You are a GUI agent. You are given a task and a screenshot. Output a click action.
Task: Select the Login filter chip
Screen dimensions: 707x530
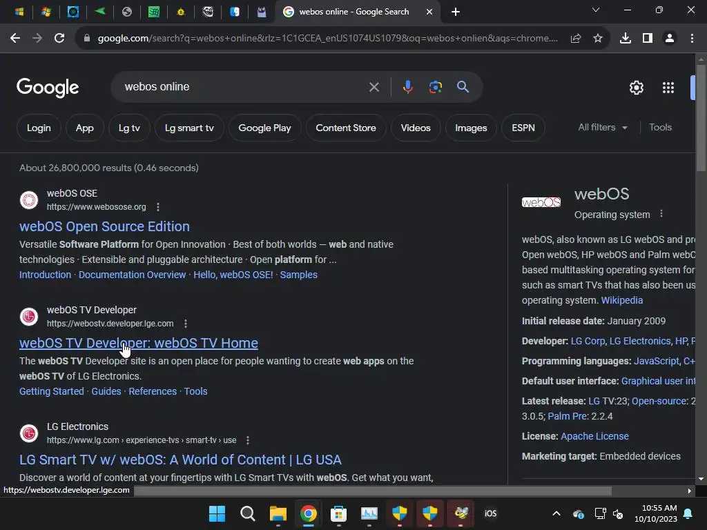click(x=39, y=128)
